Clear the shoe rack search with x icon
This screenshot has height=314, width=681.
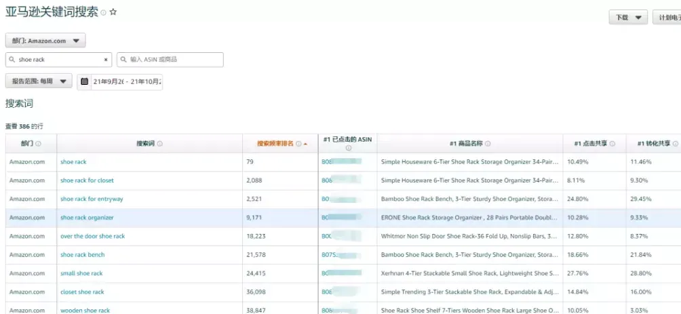click(106, 60)
